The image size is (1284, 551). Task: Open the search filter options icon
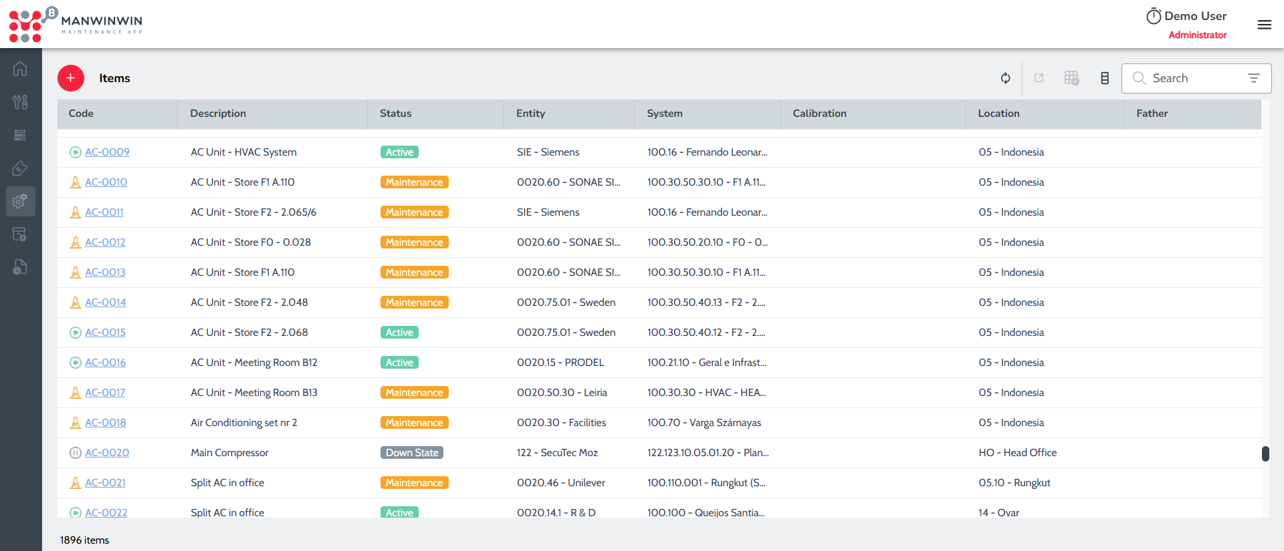[1254, 78]
